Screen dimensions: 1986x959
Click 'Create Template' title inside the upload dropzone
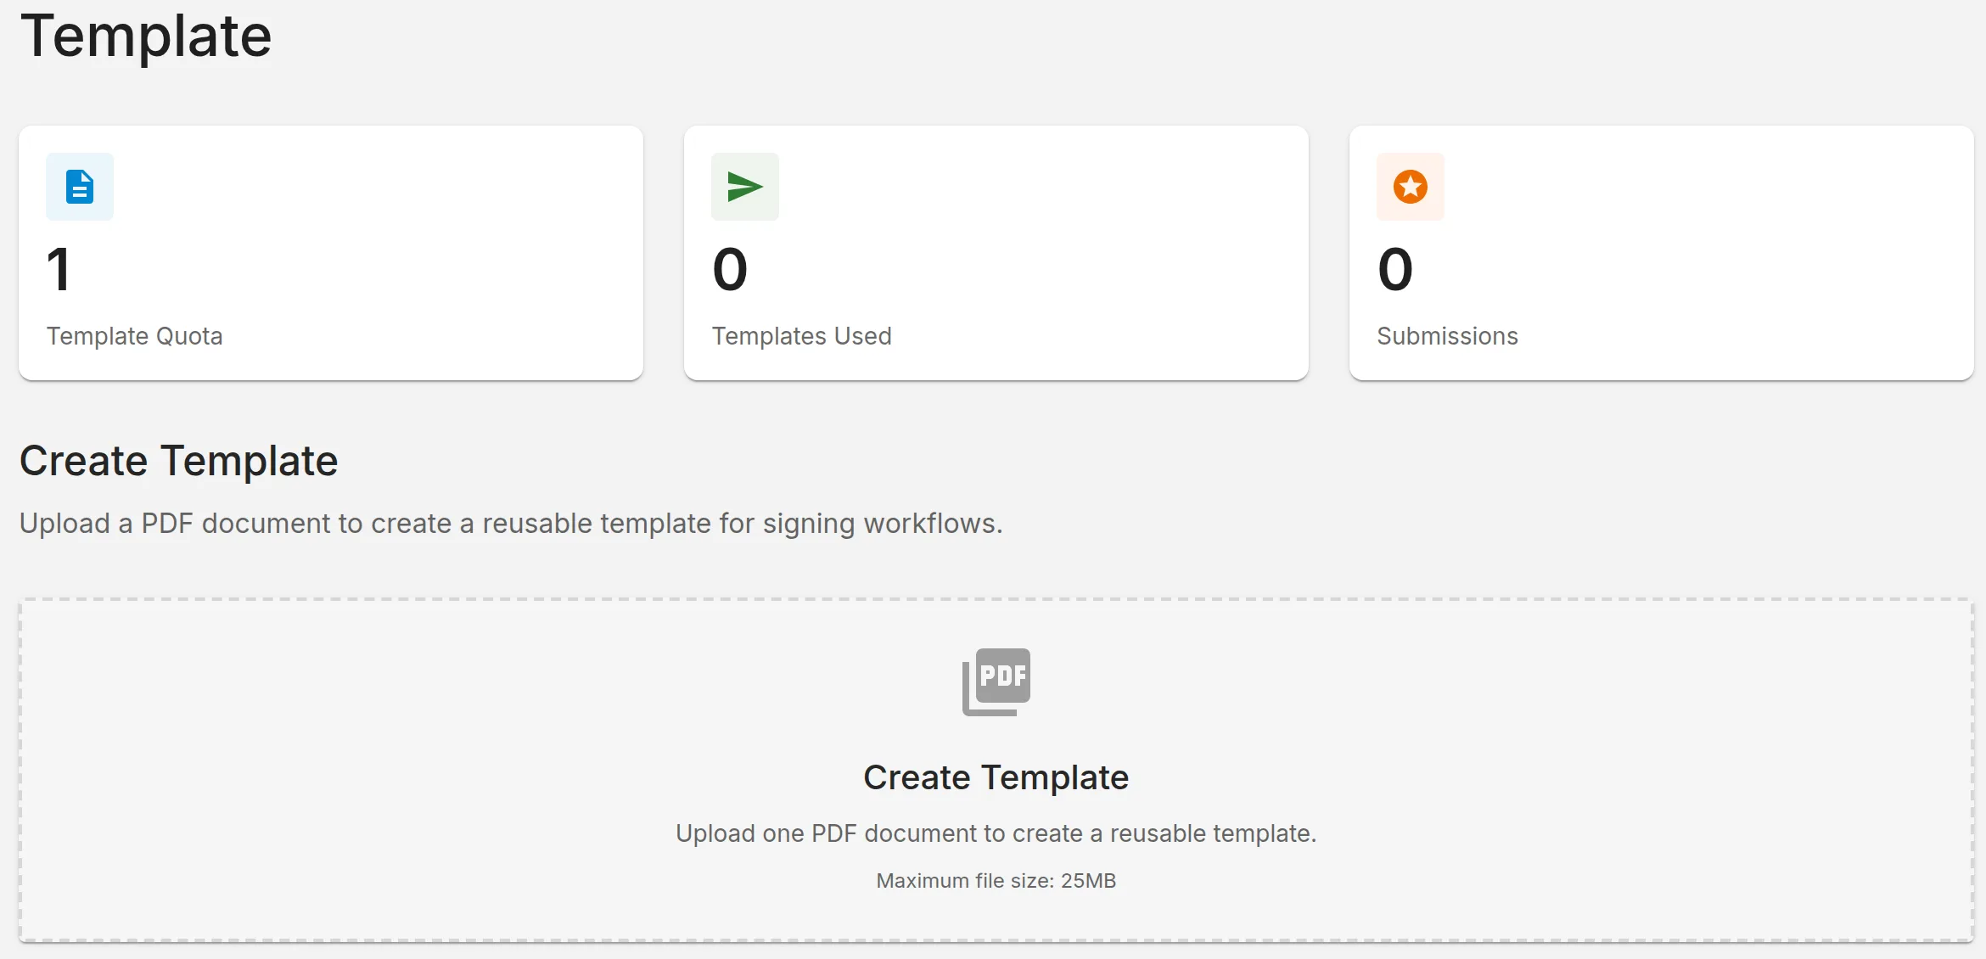click(x=996, y=777)
